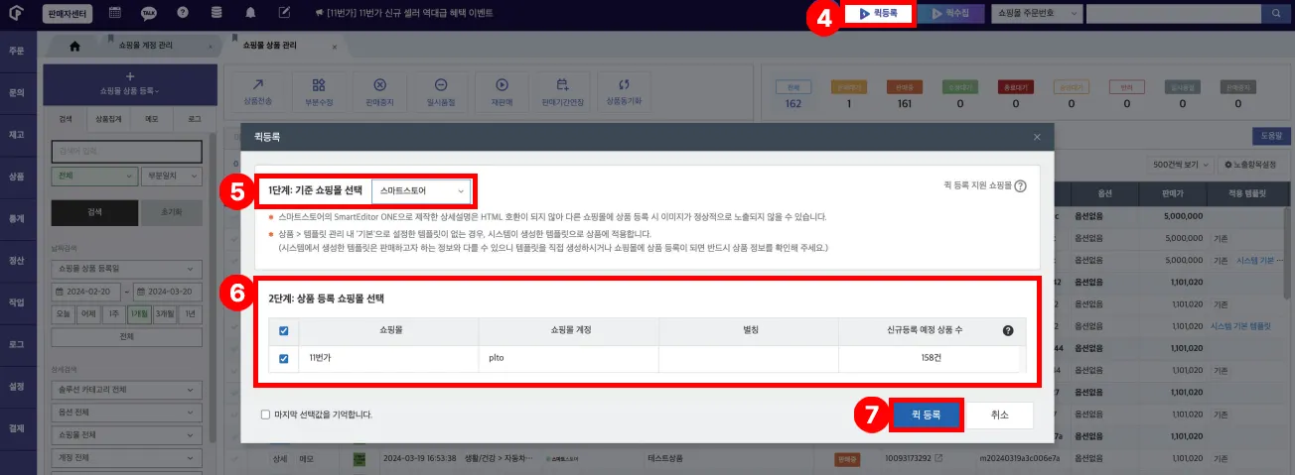The width and height of the screenshot is (1295, 475).
Task: Click the 도움말 button
Action: (1271, 137)
